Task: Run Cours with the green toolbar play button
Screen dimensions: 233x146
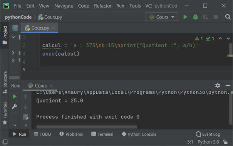Action: tap(185, 17)
